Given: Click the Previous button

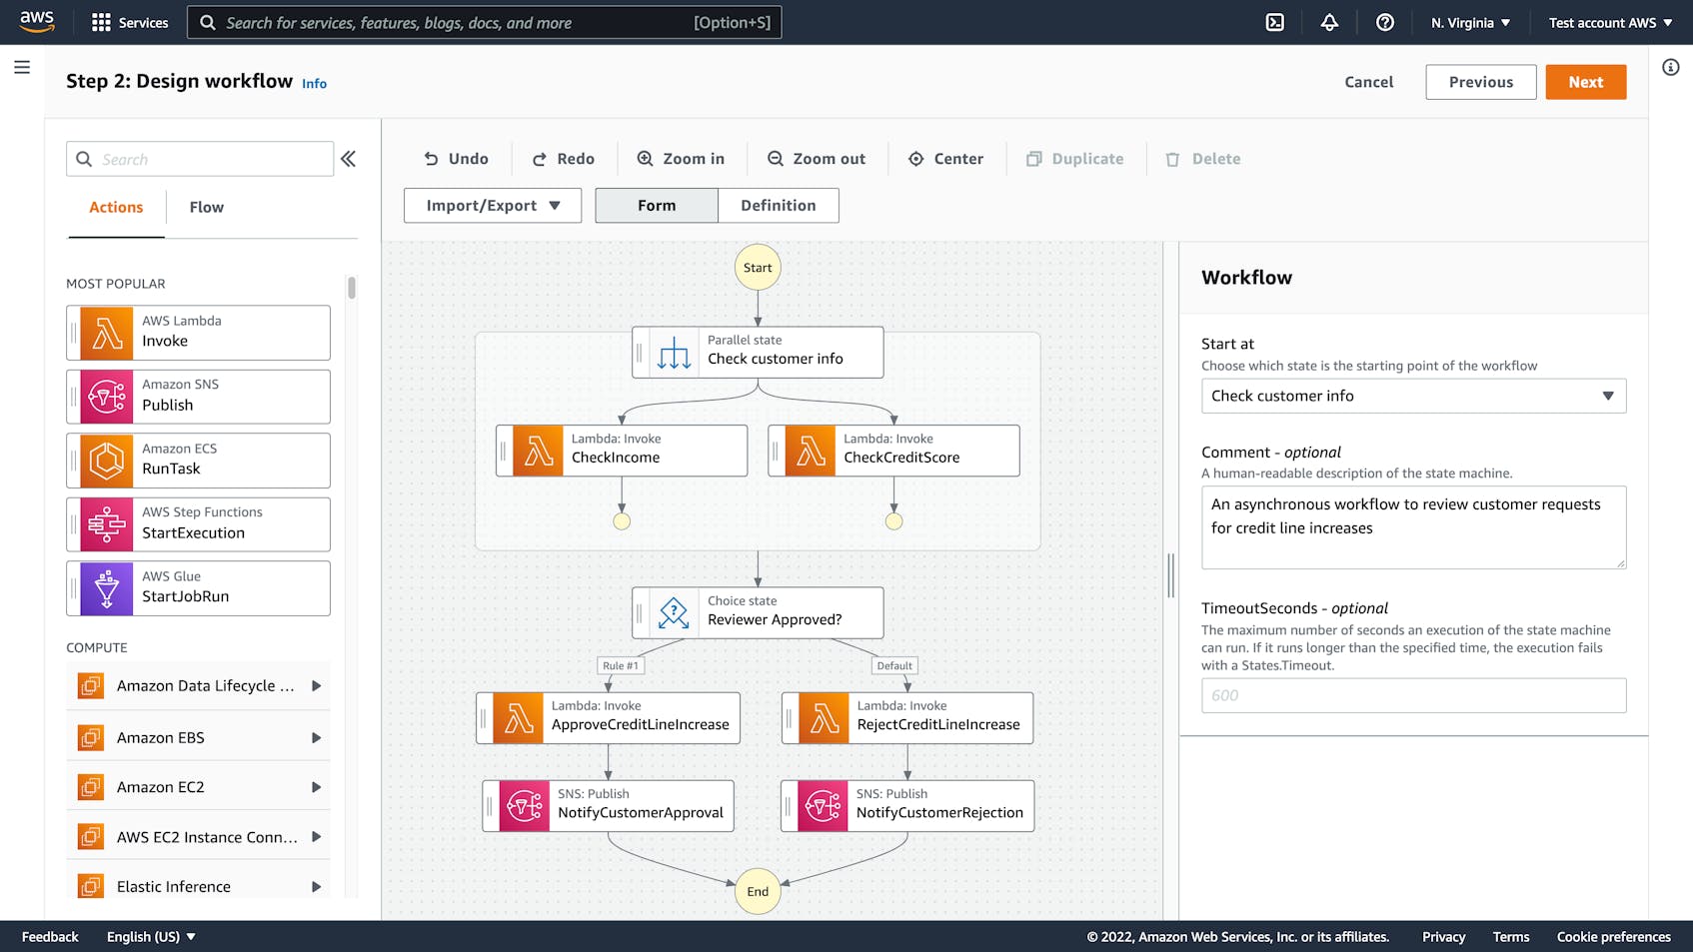Looking at the screenshot, I should pos(1480,82).
